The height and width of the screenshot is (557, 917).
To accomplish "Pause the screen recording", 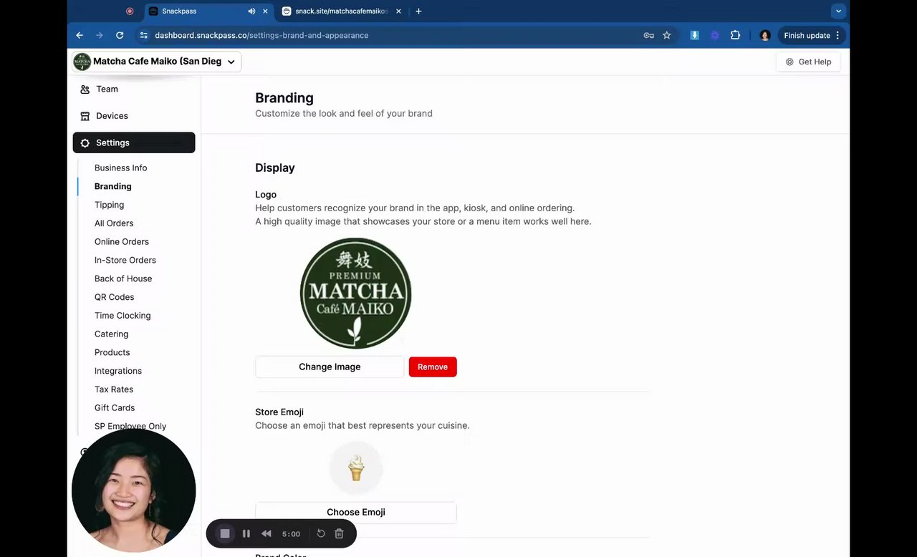I will 246,533.
